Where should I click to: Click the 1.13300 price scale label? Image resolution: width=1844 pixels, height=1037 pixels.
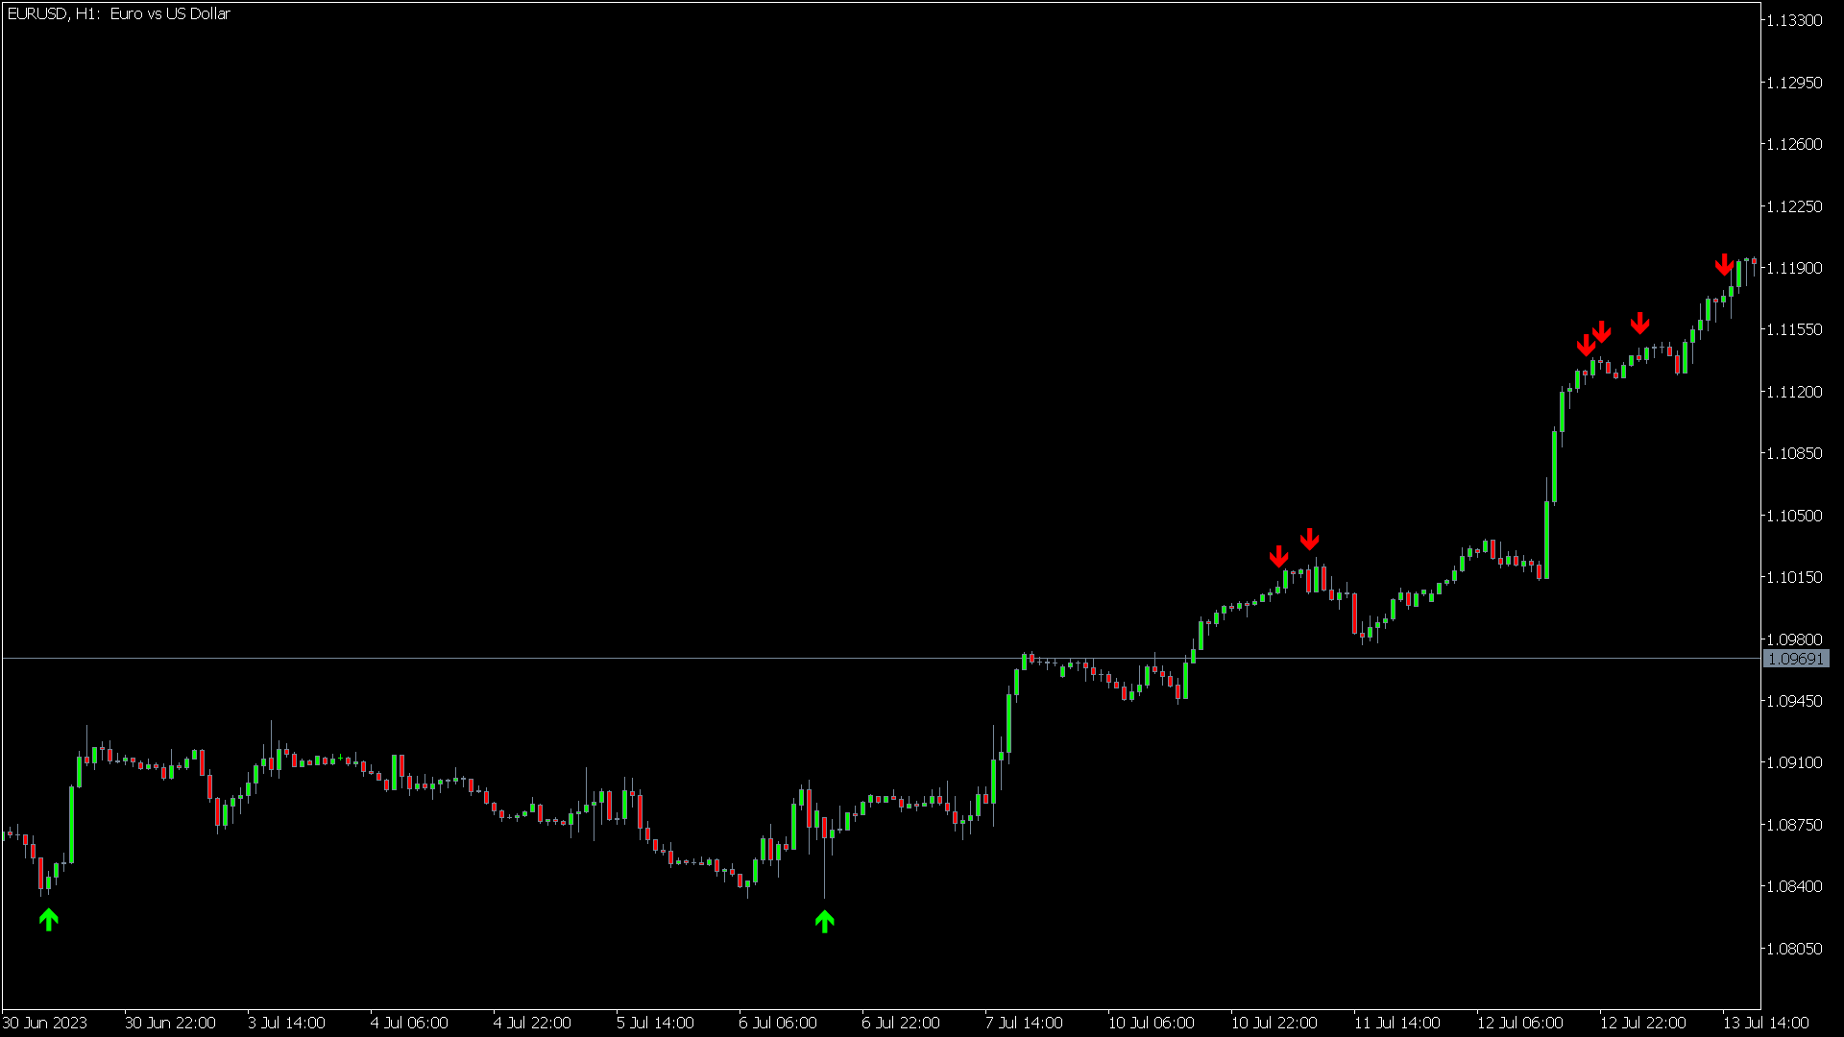pos(1794,20)
